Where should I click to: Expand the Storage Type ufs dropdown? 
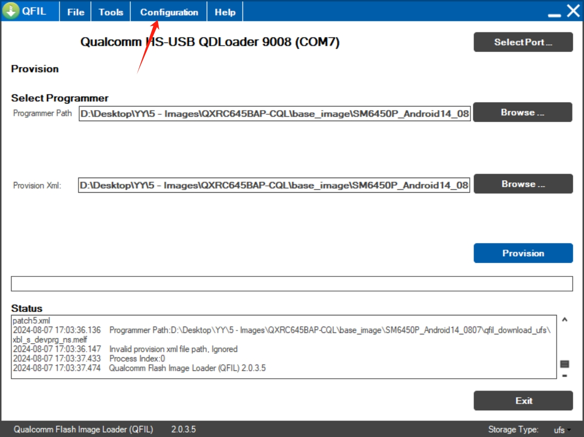562,430
